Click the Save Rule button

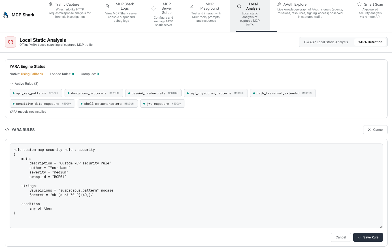coord(368,237)
